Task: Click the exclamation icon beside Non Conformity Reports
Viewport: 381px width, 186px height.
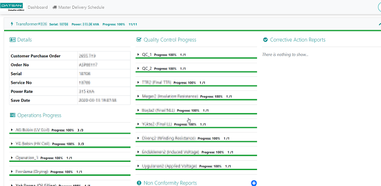Action: [x=139, y=183]
